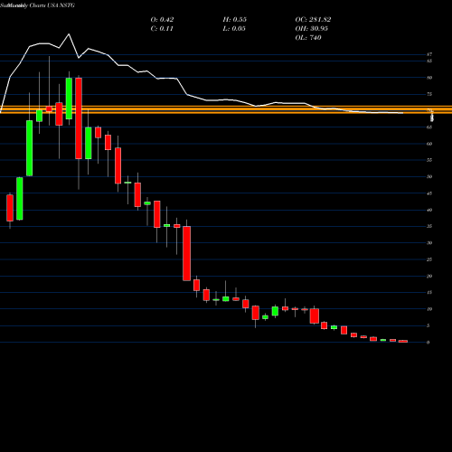This screenshot has width=452, height=452.
Task: Click the '10' price axis label
Action: (429, 309)
